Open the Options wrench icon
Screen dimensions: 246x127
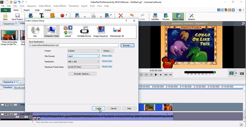[191, 17]
